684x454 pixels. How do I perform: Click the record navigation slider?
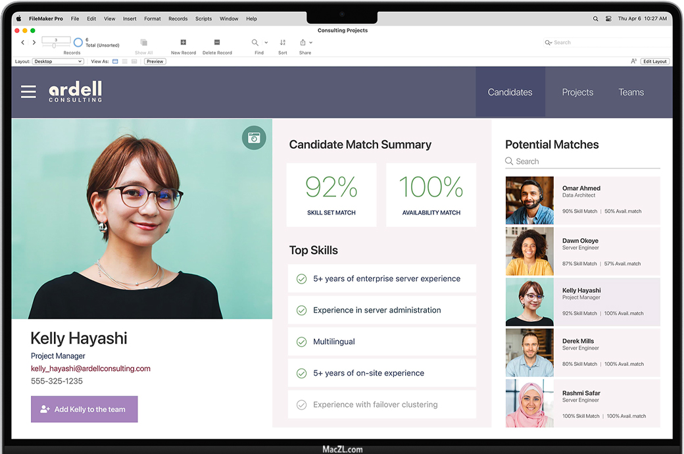click(55, 45)
